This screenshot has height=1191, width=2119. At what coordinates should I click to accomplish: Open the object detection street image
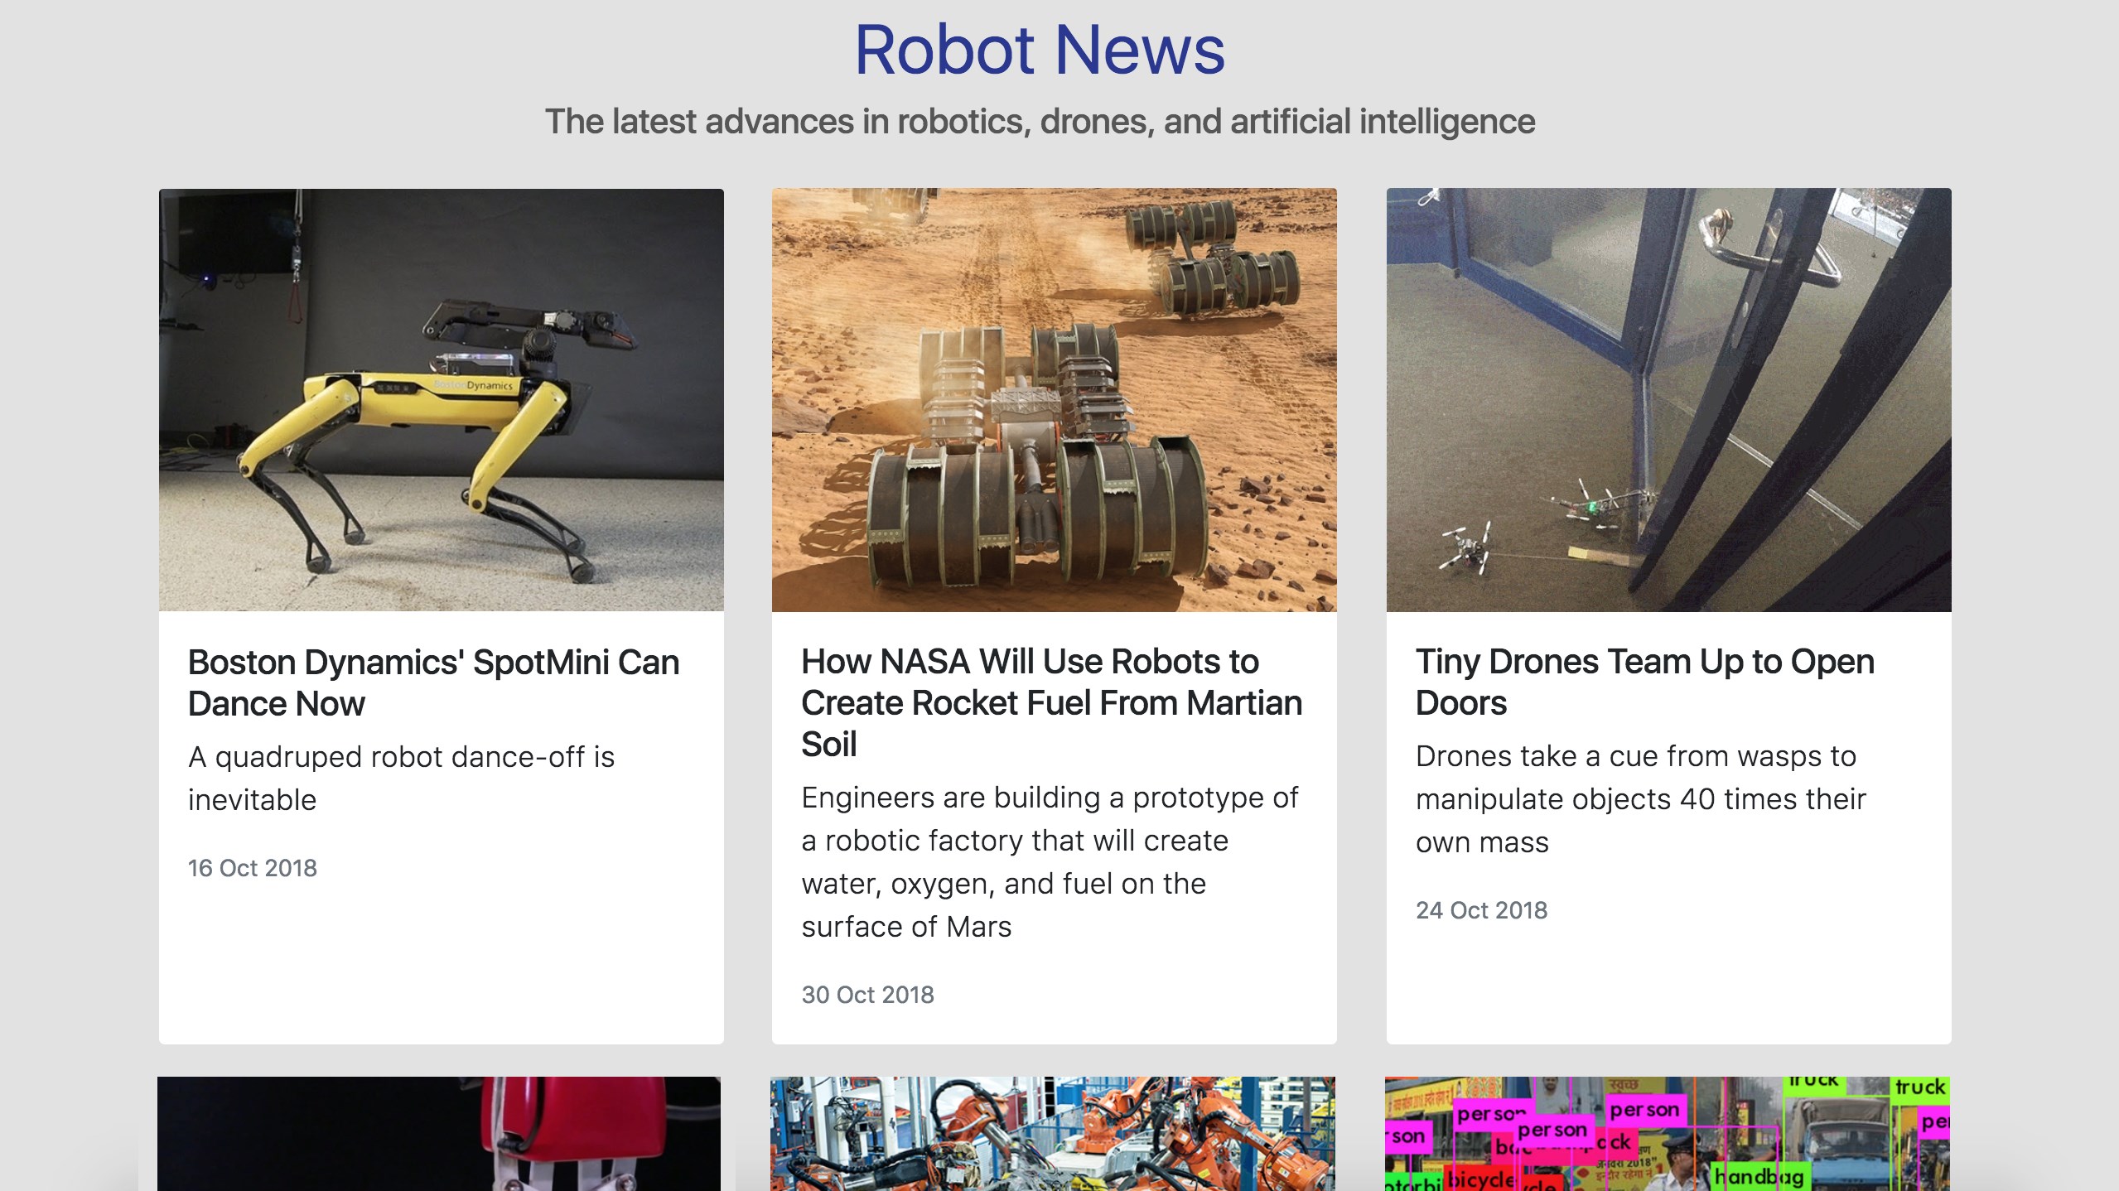click(1667, 1134)
